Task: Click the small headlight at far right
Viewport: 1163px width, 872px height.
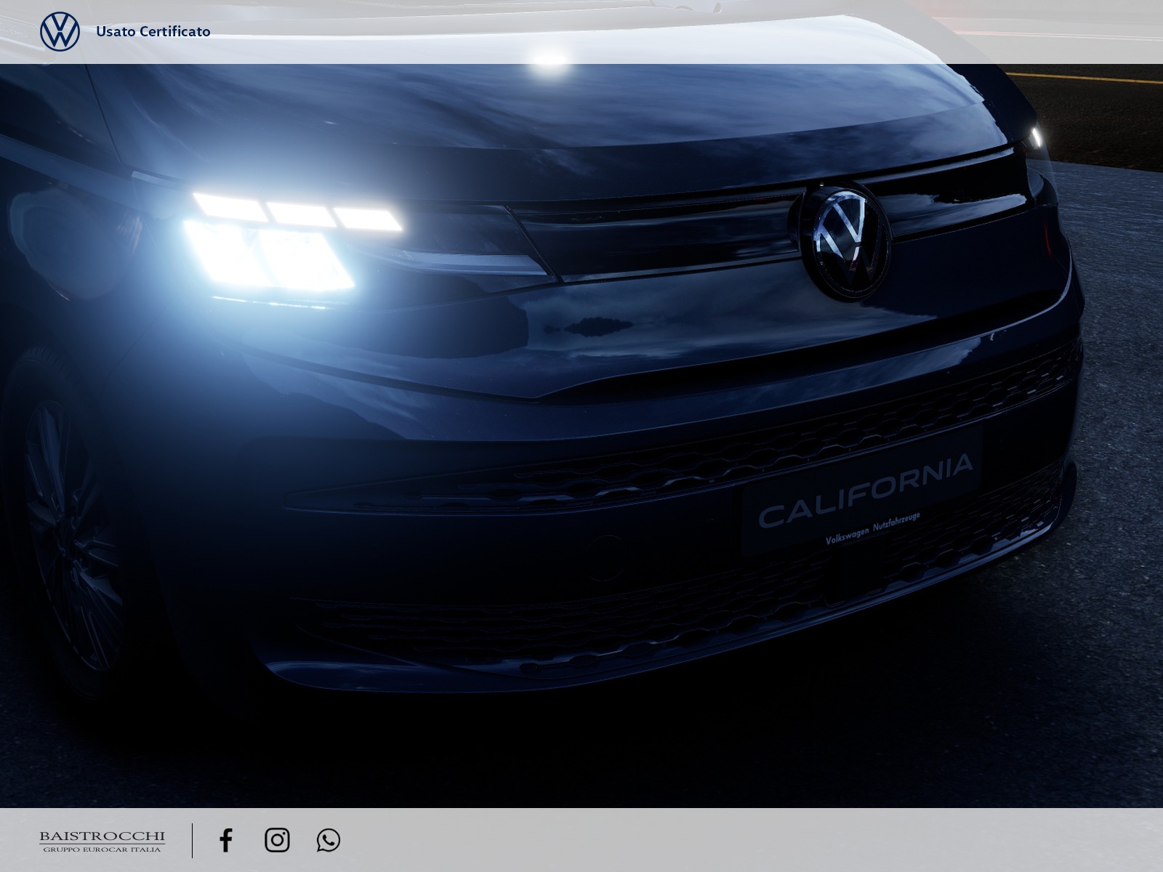Action: [x=1035, y=136]
